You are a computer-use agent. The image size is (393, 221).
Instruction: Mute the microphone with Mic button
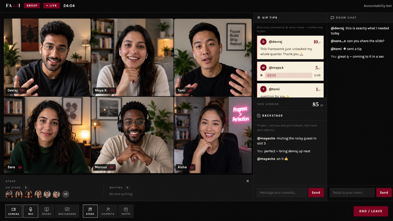(31, 211)
